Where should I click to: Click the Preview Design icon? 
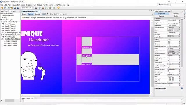tap(47, 14)
